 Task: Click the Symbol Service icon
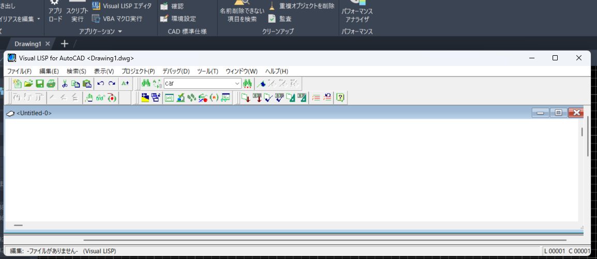(x=203, y=98)
